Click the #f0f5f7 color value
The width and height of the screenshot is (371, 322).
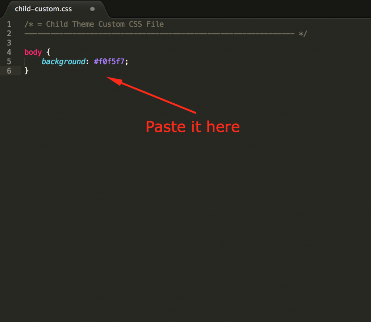point(109,62)
